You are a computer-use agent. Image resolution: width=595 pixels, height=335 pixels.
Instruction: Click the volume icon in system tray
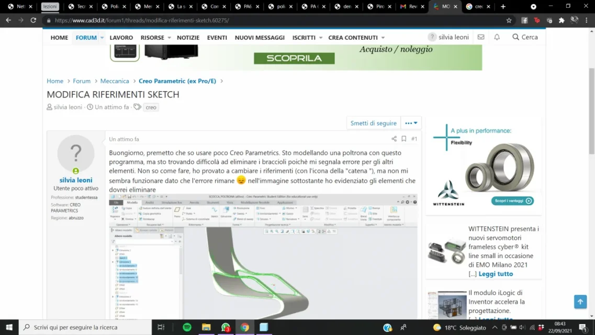pyautogui.click(x=523, y=328)
